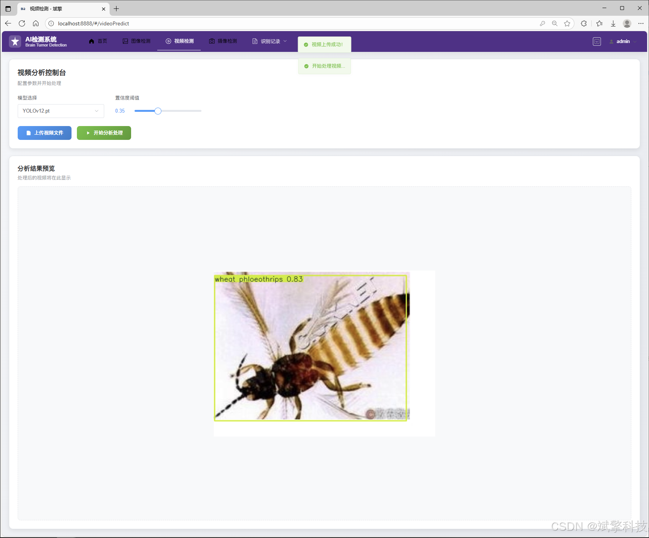Click 上传视频文件 upload button
Image resolution: width=649 pixels, height=538 pixels.
coord(45,133)
